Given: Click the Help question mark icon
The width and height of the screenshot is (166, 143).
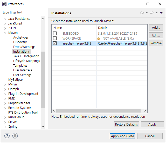Looking at the screenshot, I should (7, 136).
